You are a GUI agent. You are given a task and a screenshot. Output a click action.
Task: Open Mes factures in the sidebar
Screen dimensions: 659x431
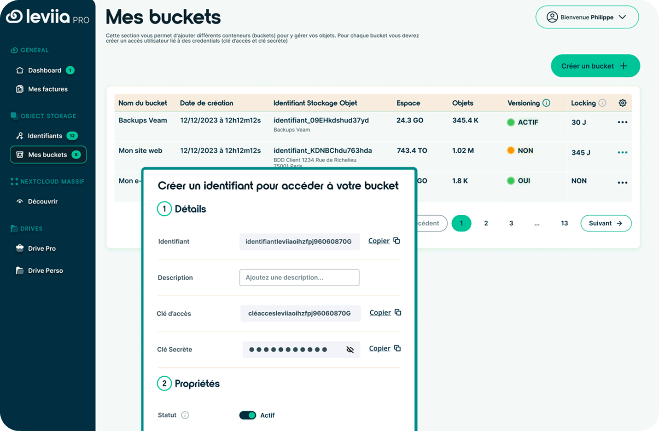[47, 89]
